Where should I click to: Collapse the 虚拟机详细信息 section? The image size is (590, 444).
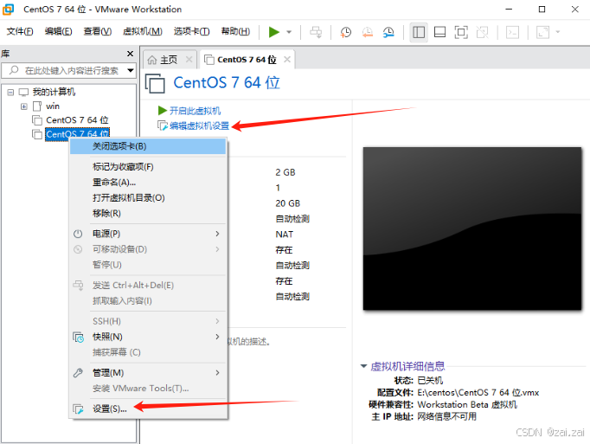click(363, 366)
